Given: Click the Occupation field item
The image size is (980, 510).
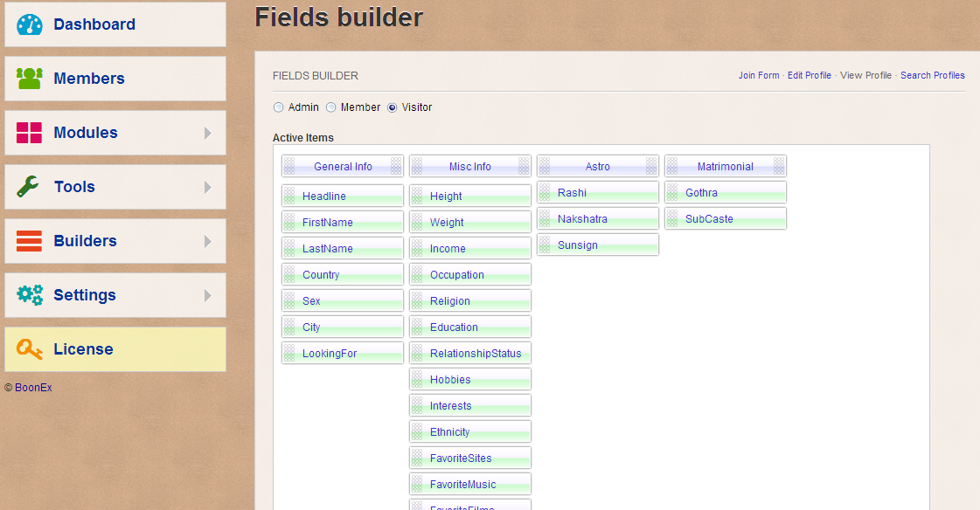Looking at the screenshot, I should (470, 274).
